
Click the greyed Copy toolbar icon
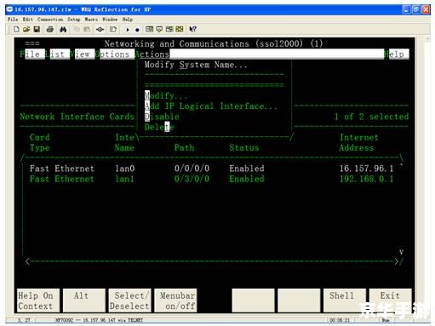click(x=77, y=29)
